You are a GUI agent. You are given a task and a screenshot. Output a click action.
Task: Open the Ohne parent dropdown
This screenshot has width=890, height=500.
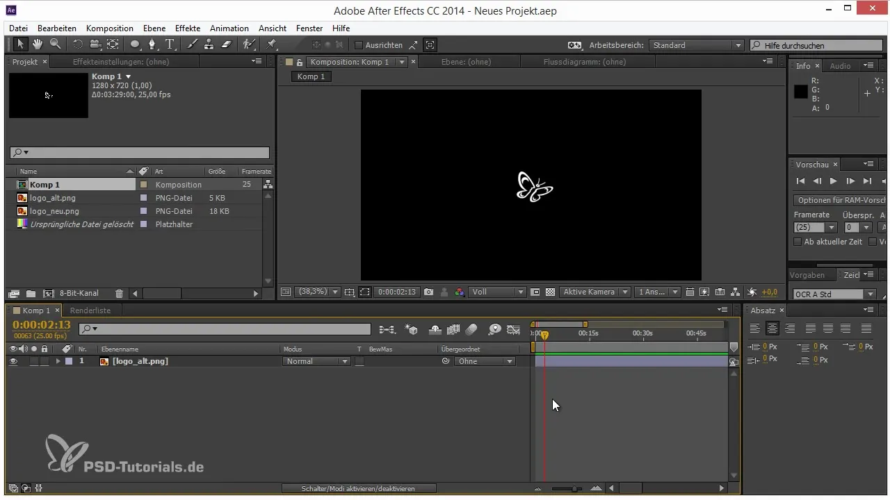[x=485, y=361]
